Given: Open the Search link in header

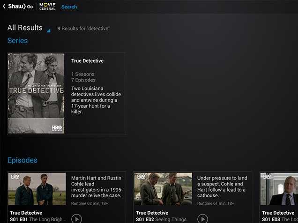Looking at the screenshot, I should [x=69, y=7].
